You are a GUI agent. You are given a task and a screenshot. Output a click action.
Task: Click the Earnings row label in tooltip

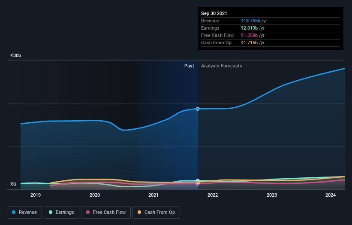(x=210, y=28)
